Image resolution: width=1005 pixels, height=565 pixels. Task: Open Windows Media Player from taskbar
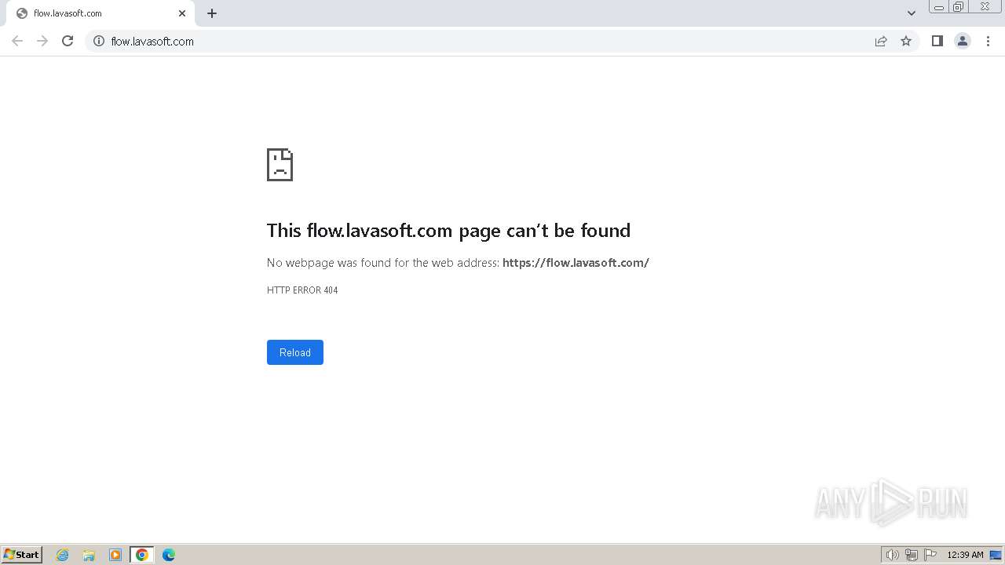click(x=115, y=555)
